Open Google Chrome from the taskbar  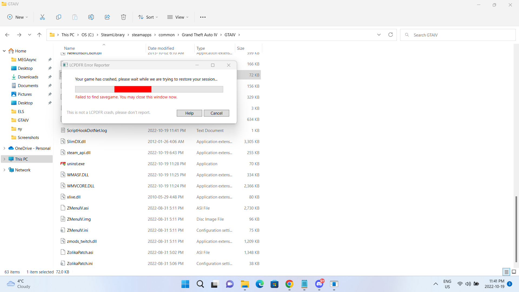[x=289, y=284]
